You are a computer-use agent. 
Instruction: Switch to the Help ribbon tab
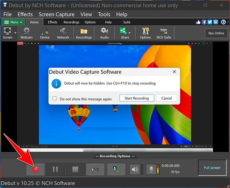pos(108,22)
